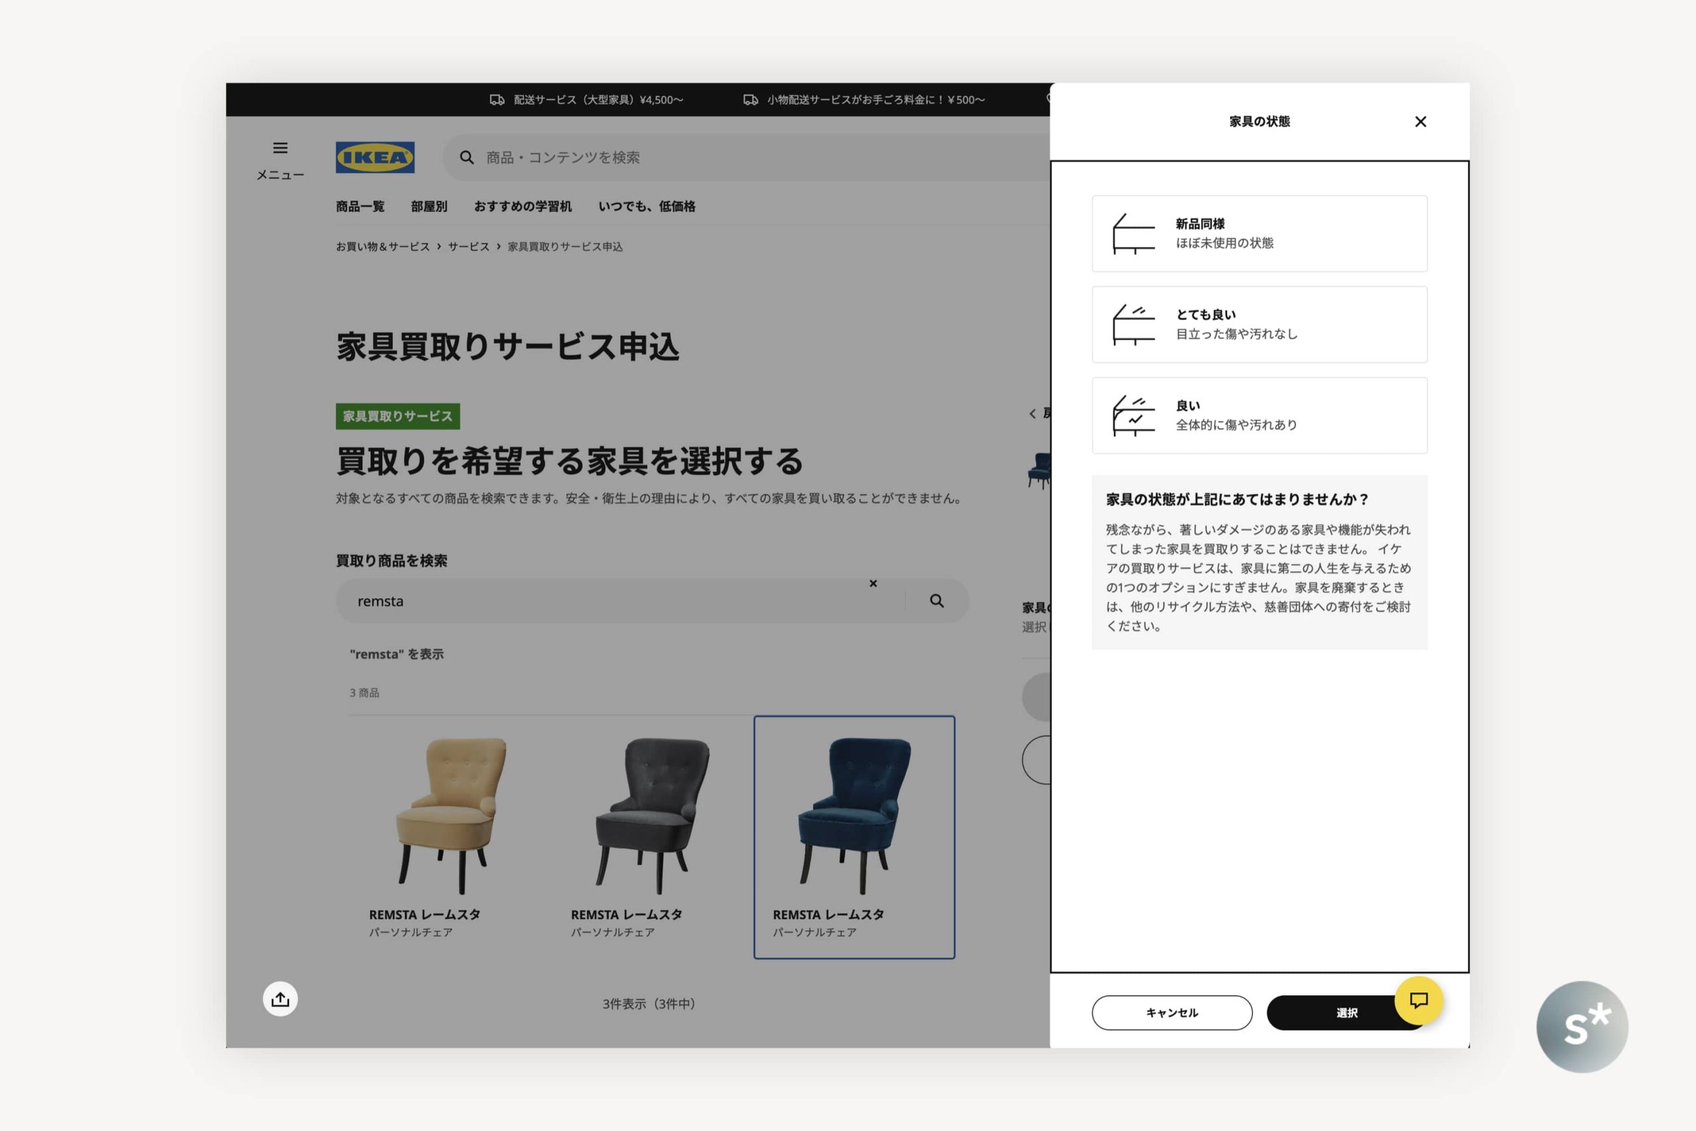1696x1131 pixels.
Task: Open the yellow chat bubble icon
Action: (1418, 1000)
